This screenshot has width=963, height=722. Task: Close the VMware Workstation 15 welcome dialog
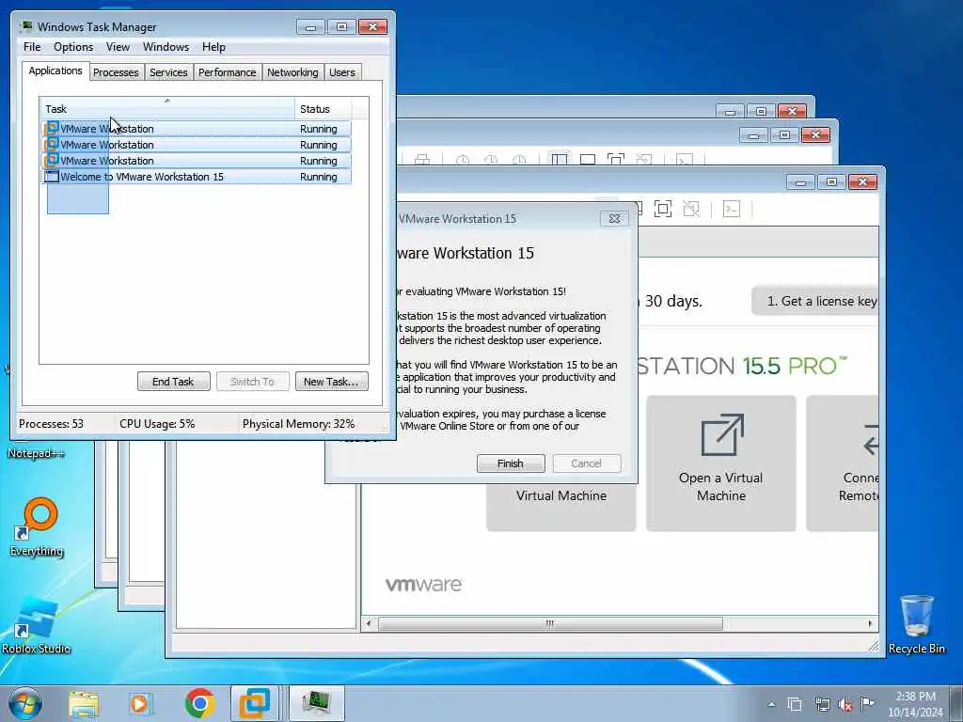614,218
